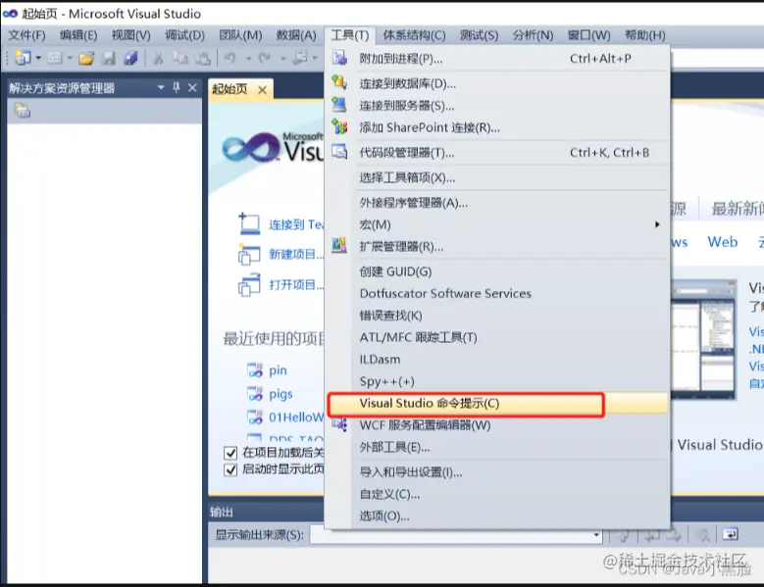Pin the Solution Explorer panel
Image resolution: width=764 pixels, height=587 pixels.
[x=177, y=87]
